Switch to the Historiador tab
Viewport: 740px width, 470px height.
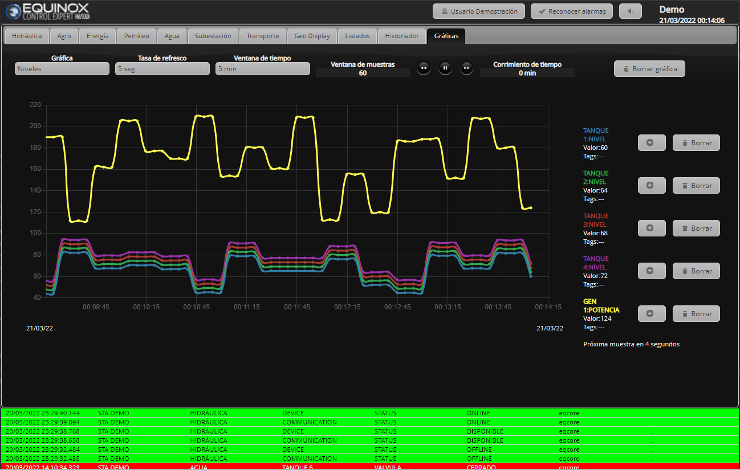click(402, 36)
